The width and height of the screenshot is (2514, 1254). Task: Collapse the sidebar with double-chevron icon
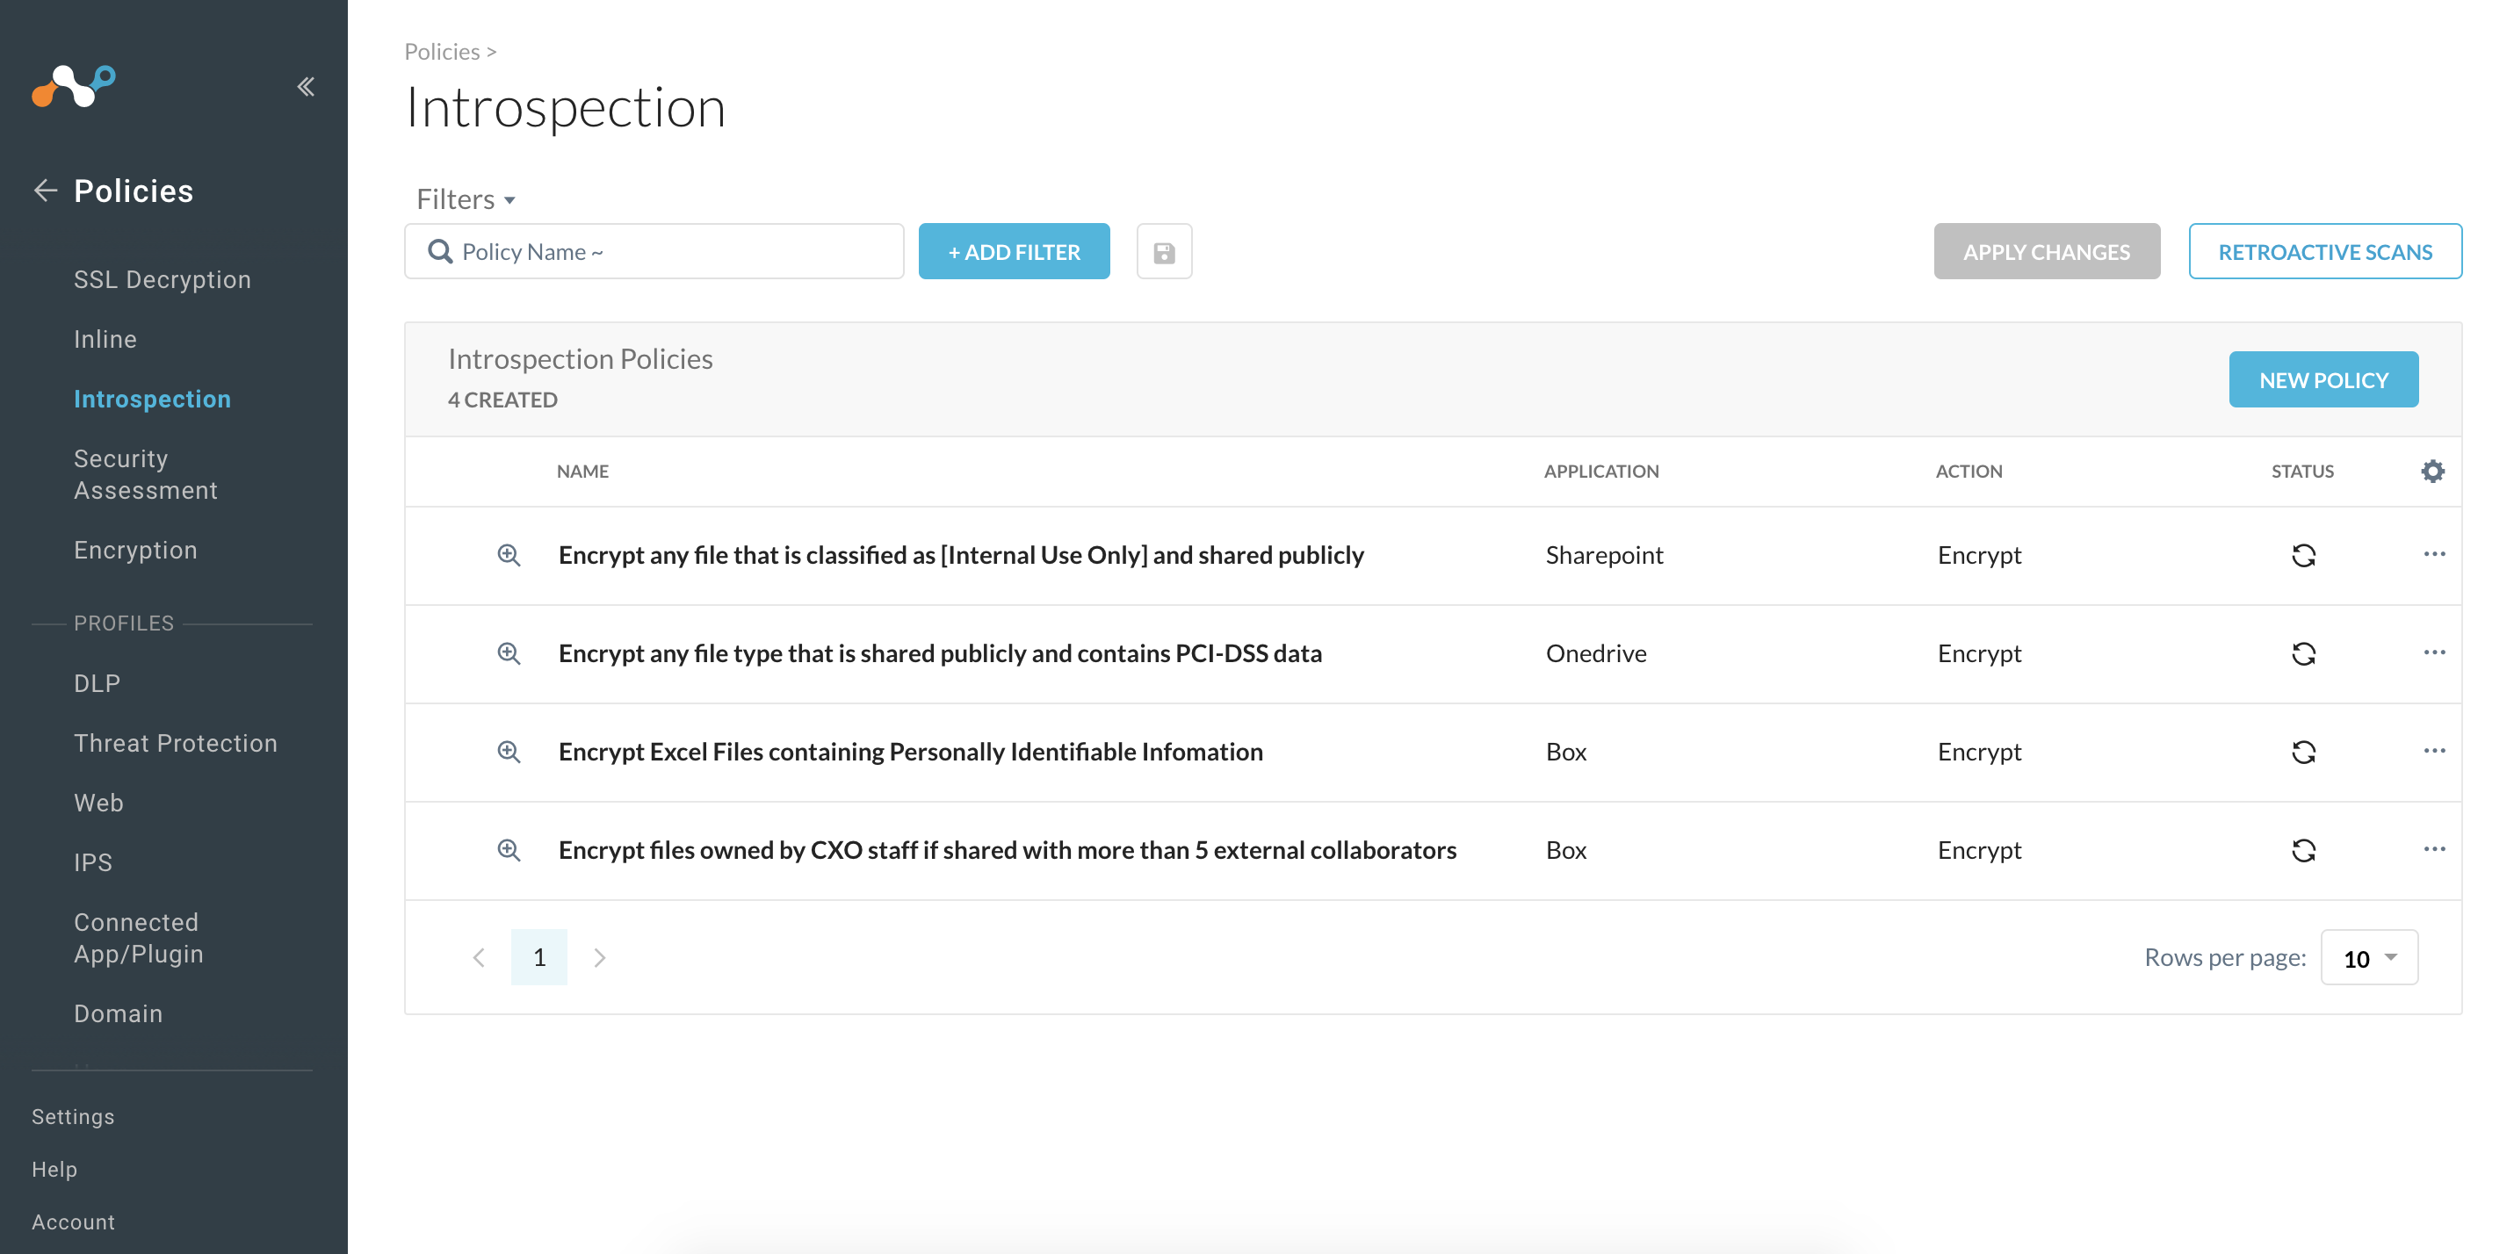click(306, 87)
